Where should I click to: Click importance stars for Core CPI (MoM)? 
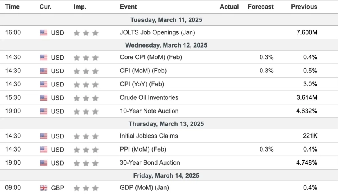(x=86, y=58)
